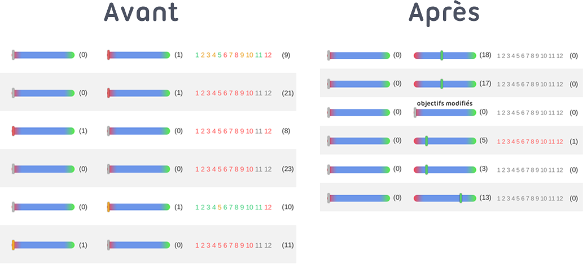Click slider handle under 'objectifs modifiés' label

click(x=415, y=113)
